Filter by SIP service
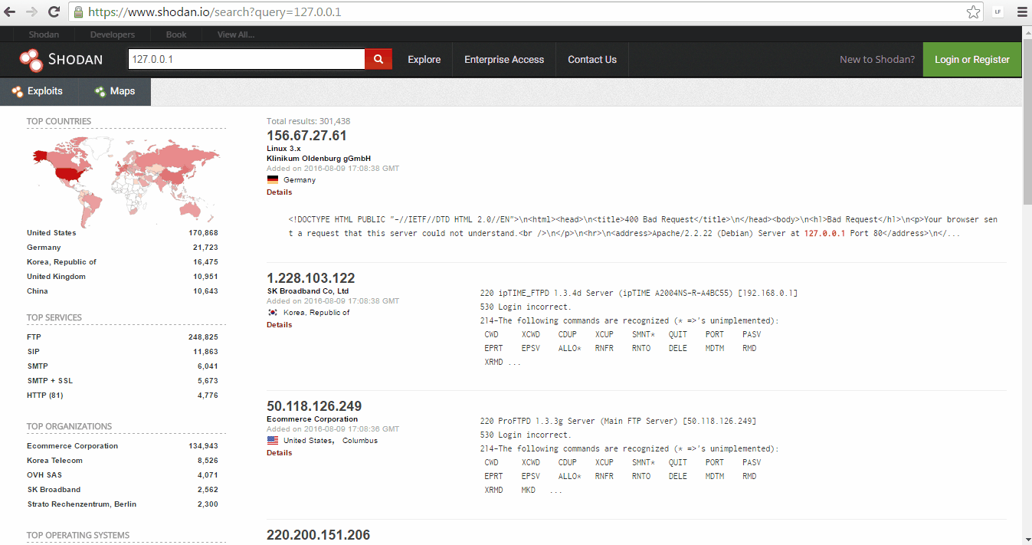This screenshot has width=1032, height=545. [33, 352]
